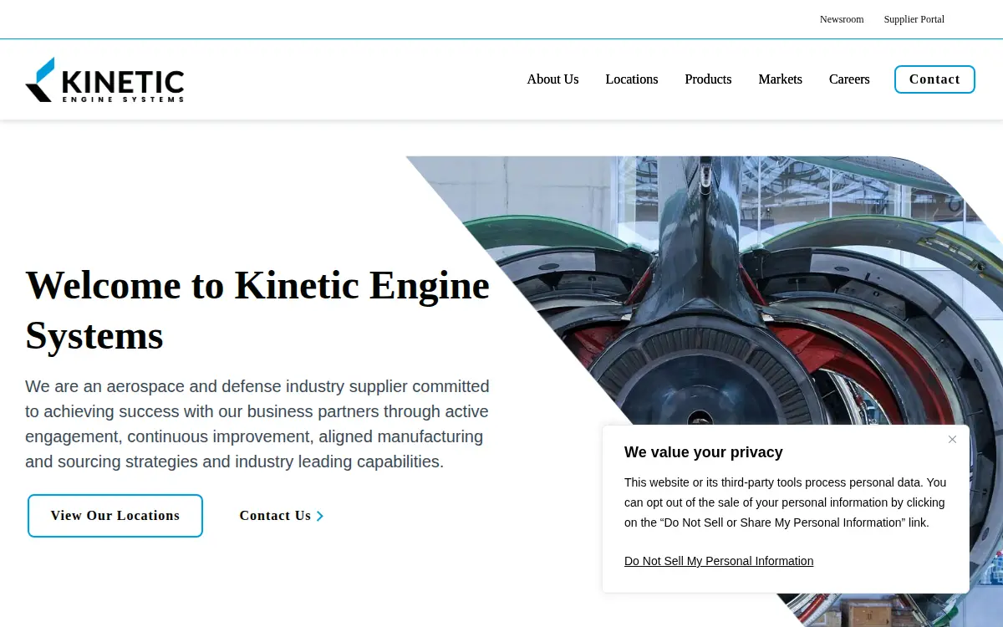The width and height of the screenshot is (1003, 627).
Task: Click the View Our Locations button
Action: [x=115, y=516]
